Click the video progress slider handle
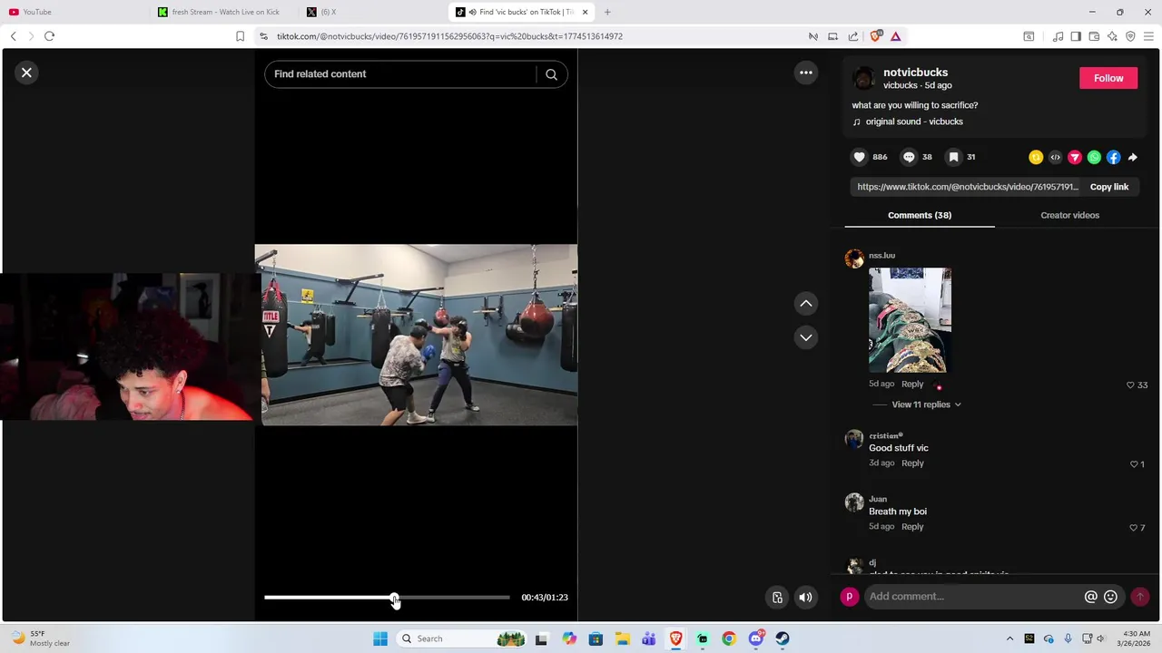1162x653 pixels. click(x=394, y=598)
